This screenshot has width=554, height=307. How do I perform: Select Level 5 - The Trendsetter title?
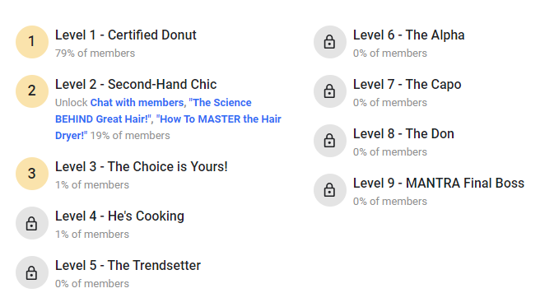[x=128, y=266]
